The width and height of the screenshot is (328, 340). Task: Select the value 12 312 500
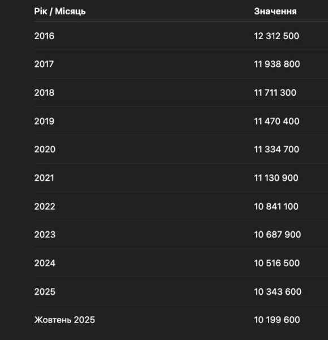click(277, 36)
